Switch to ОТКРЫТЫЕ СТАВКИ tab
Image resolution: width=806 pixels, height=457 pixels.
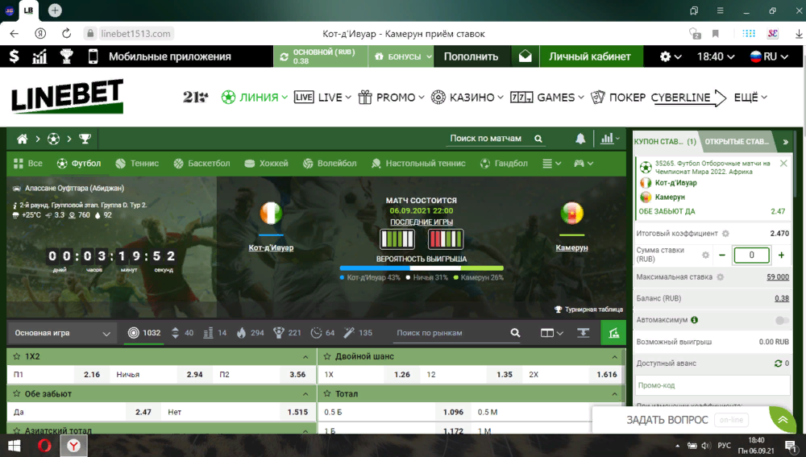[x=737, y=141]
